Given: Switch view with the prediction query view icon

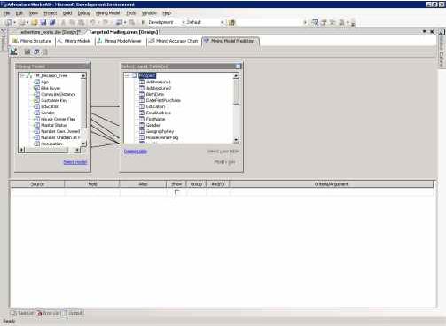Looking at the screenshot, I should 13,51.
